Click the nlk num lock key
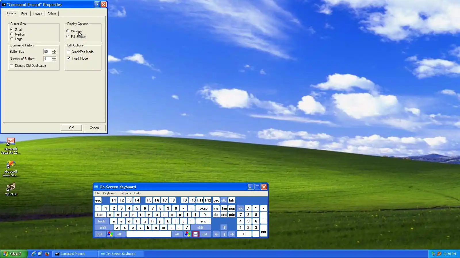The width and height of the screenshot is (460, 258). coord(240,208)
